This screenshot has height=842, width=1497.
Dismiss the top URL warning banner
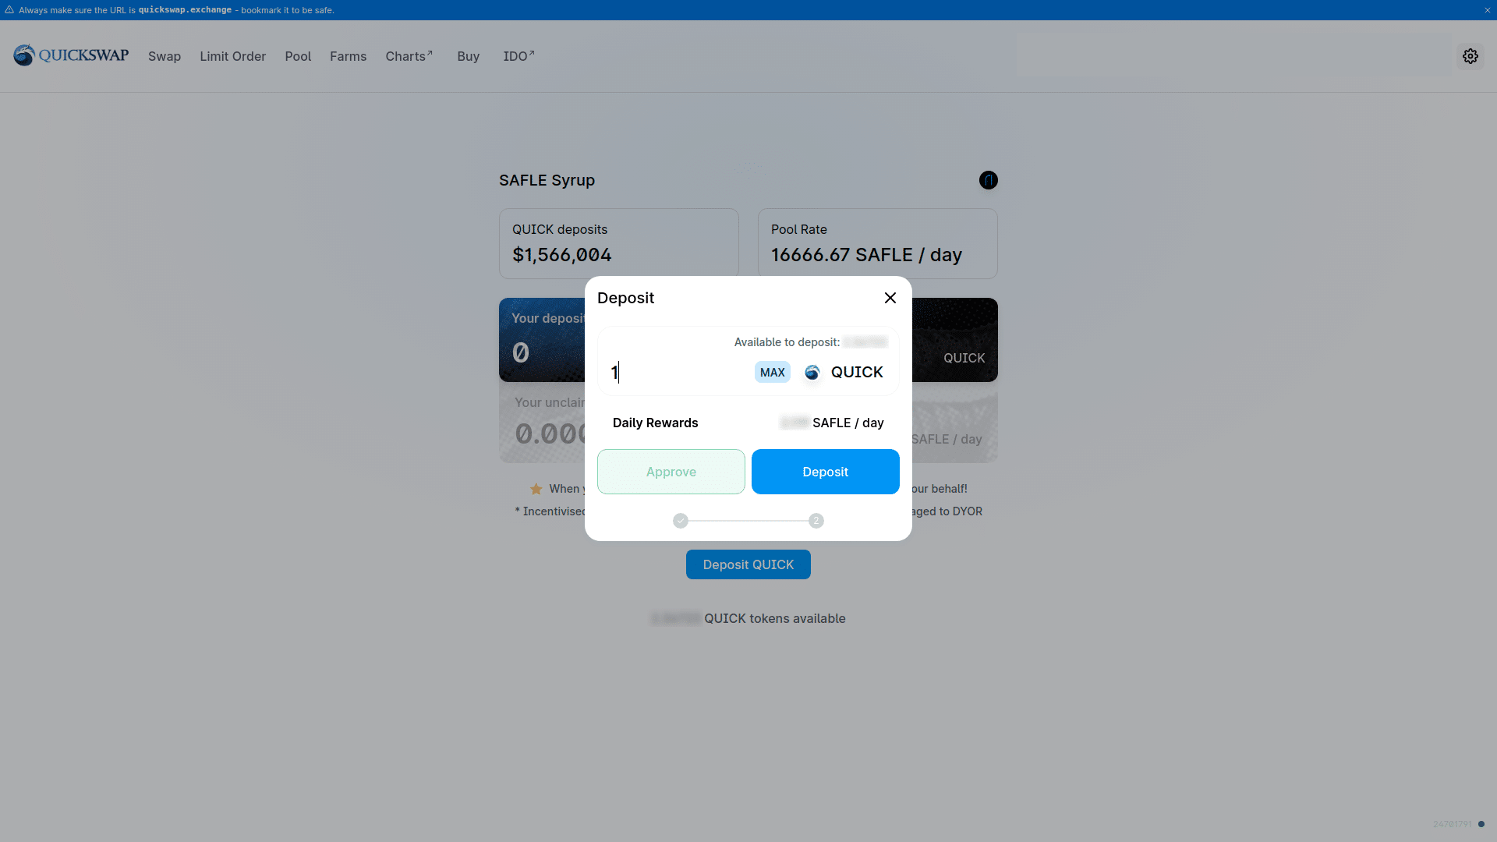coord(1487,10)
